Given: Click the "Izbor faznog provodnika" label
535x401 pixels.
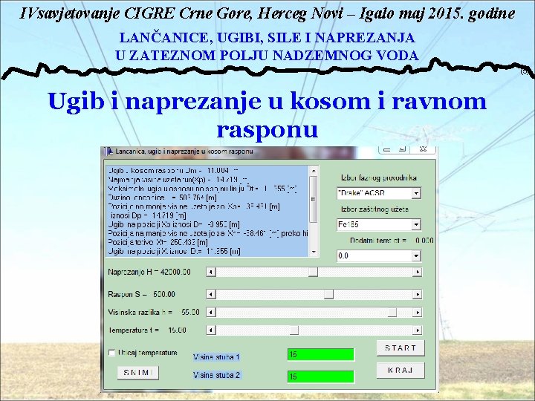Looking at the screenshot, I should [379, 177].
